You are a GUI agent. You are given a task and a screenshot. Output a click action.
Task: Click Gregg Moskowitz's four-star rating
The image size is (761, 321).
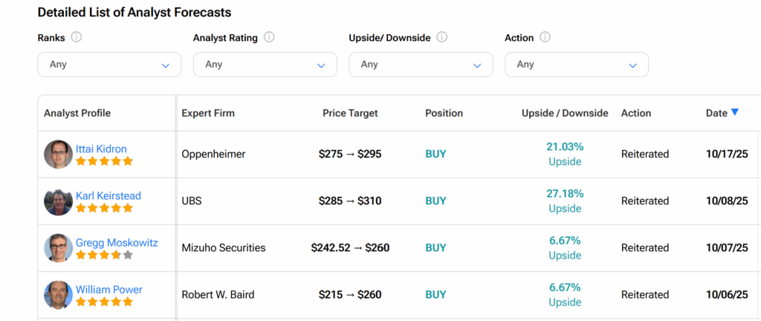point(104,255)
